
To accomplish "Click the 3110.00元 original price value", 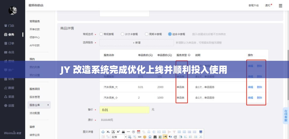I will click(107, 120).
